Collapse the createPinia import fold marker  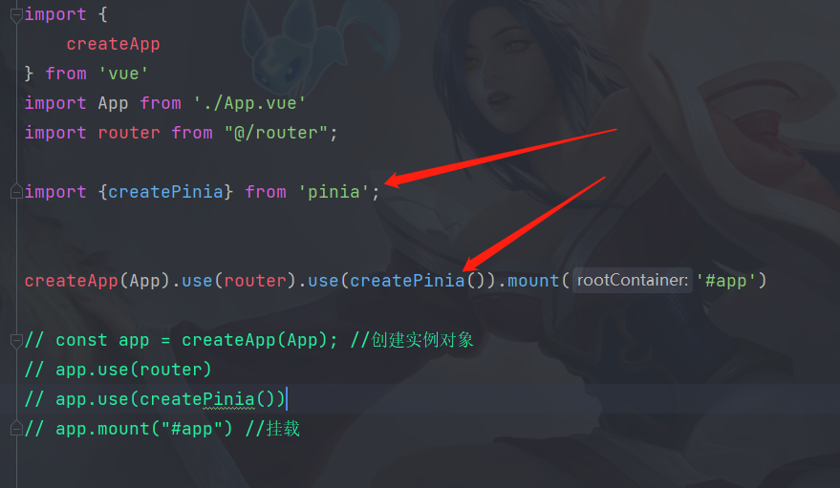pyautogui.click(x=16, y=191)
